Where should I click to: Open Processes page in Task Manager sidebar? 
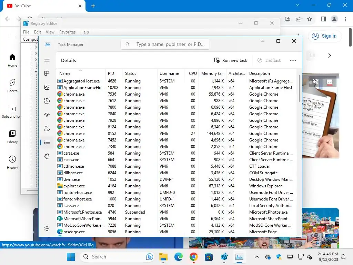pos(47,73)
